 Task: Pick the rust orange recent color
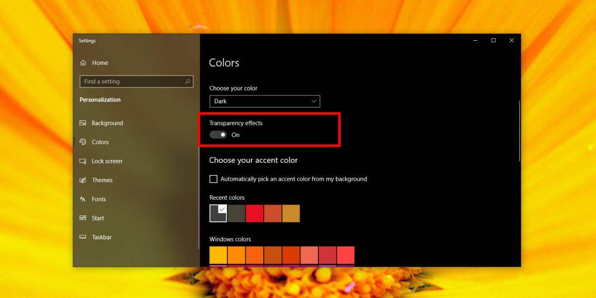[273, 214]
